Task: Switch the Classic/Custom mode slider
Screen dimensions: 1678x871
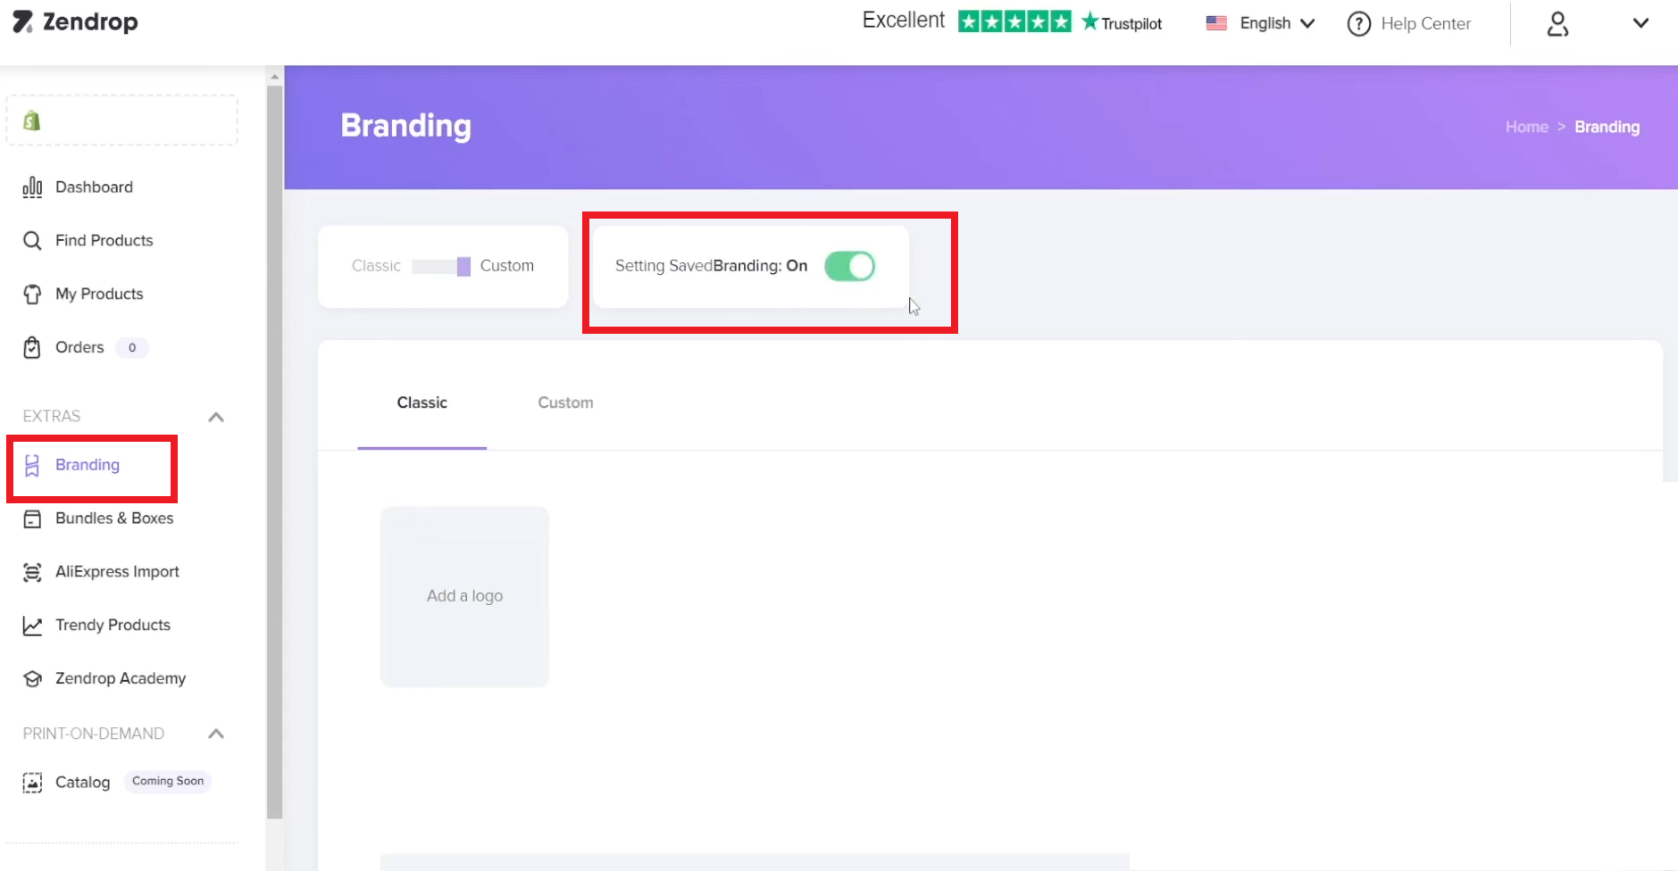Action: (441, 266)
